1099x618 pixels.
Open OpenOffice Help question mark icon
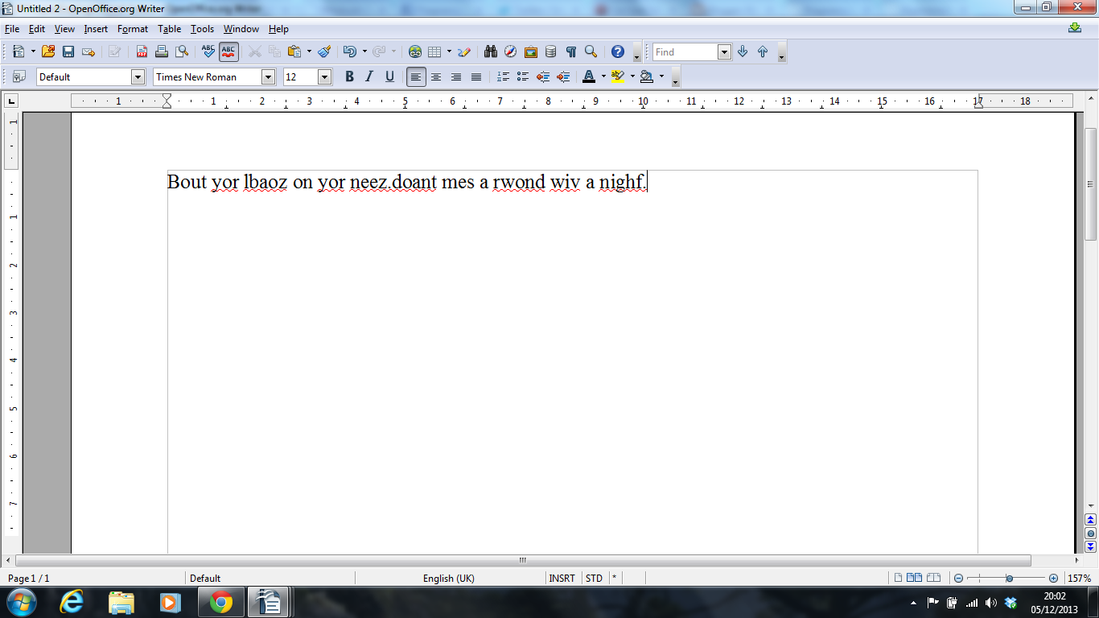coord(617,51)
